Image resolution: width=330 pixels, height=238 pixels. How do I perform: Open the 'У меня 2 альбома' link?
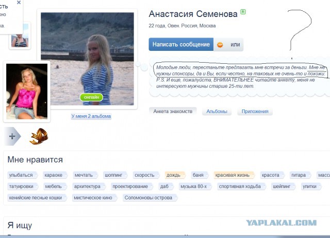[x=91, y=116]
